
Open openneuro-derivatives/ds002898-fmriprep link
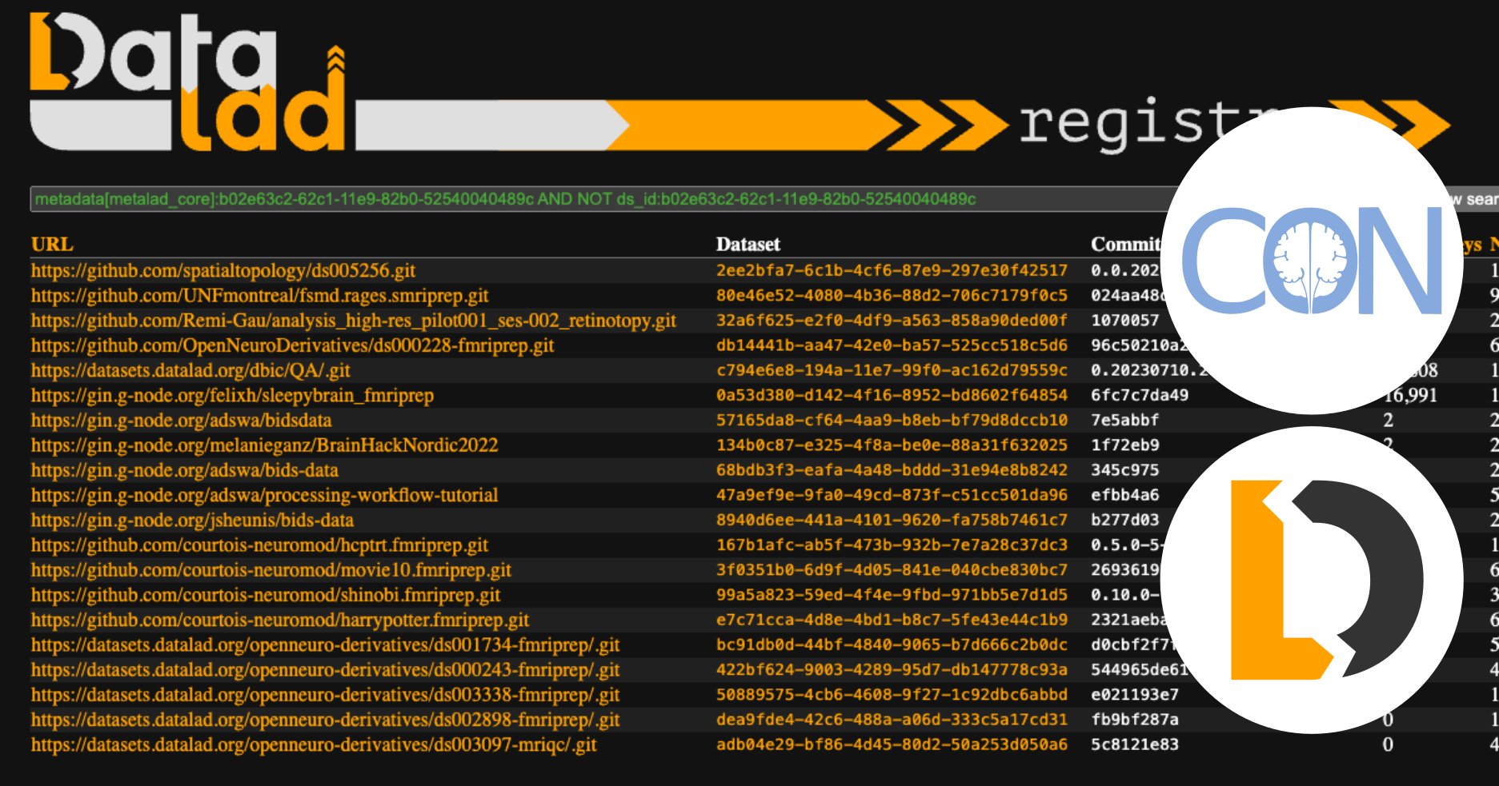326,720
